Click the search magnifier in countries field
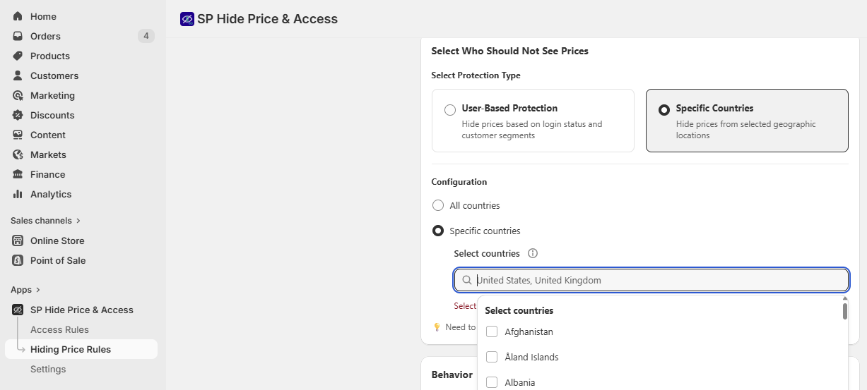The image size is (867, 390). click(x=466, y=280)
